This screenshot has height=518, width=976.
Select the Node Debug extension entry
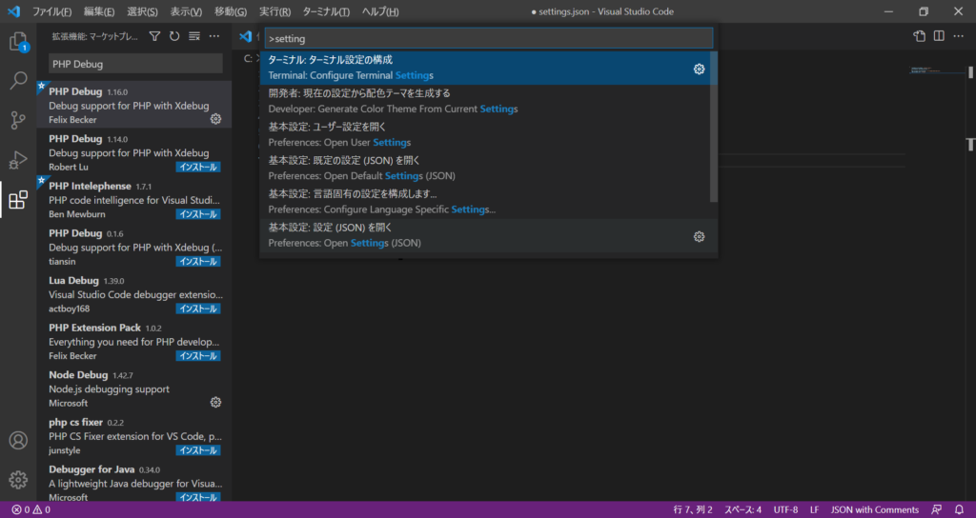[133, 388]
